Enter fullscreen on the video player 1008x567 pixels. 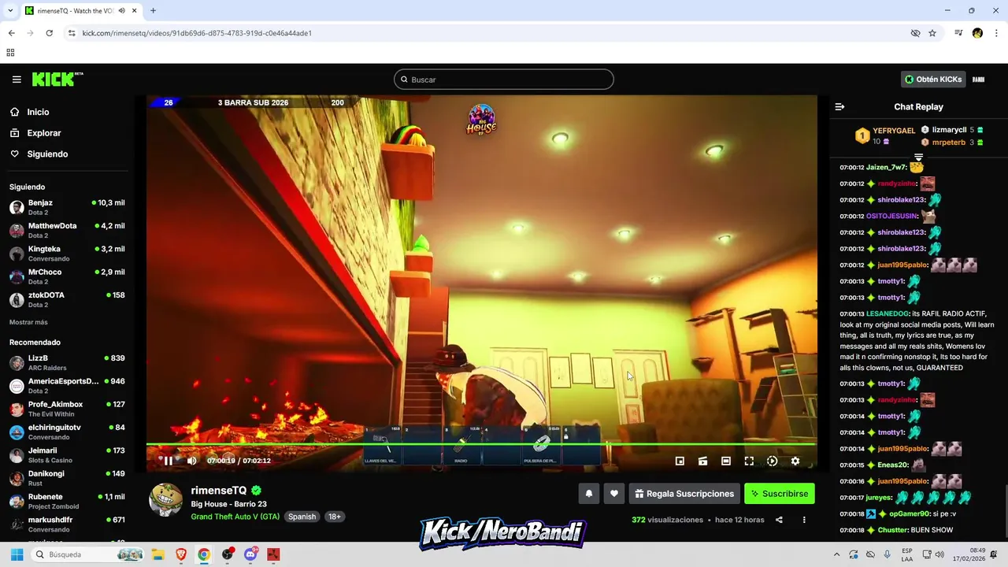(749, 461)
